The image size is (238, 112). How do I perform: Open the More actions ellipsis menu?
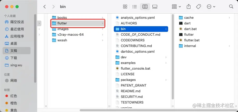(x=211, y=6)
